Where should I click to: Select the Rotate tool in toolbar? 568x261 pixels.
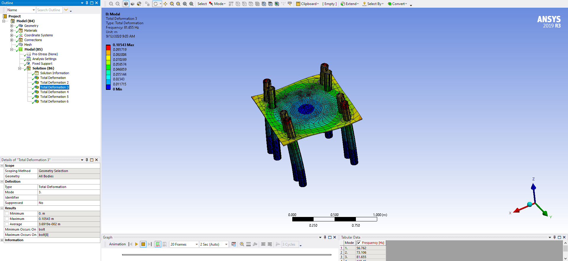click(x=156, y=4)
